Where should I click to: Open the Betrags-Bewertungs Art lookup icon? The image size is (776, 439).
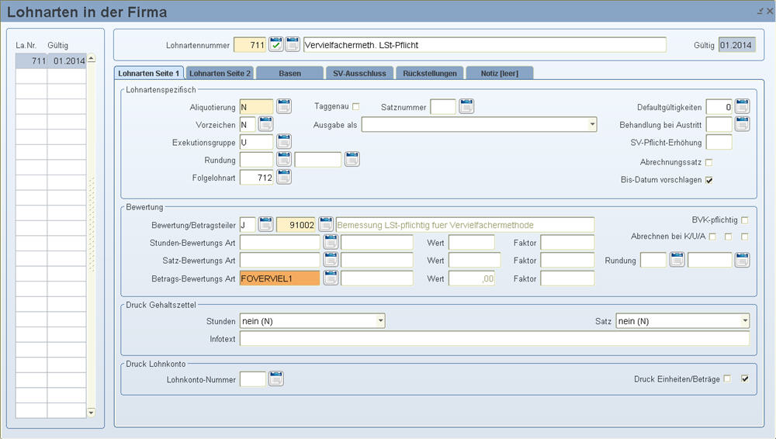331,278
